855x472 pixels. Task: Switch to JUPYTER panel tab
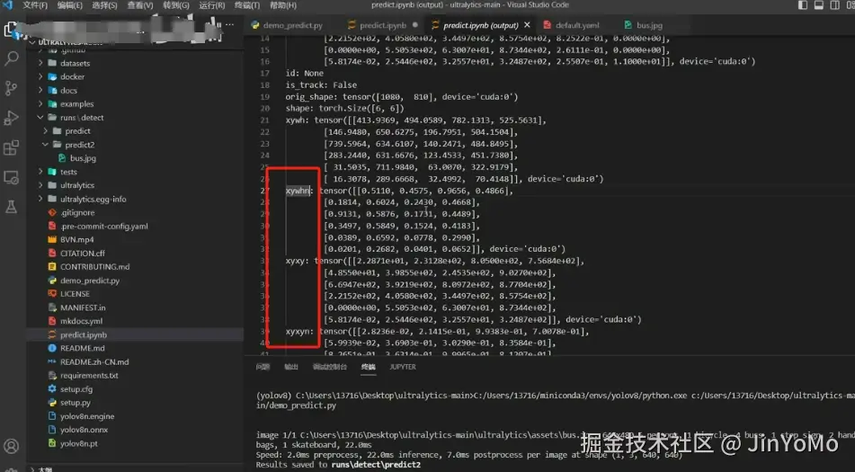(x=403, y=367)
